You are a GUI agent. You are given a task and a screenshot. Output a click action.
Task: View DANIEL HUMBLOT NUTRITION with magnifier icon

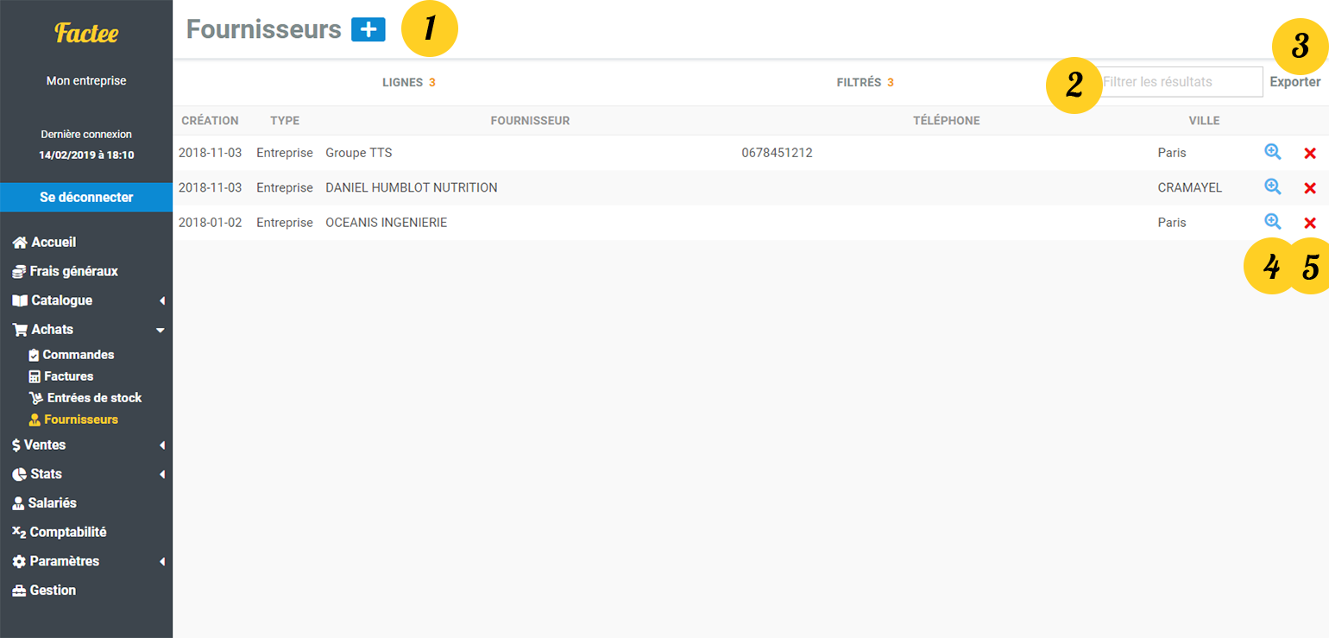coord(1272,186)
